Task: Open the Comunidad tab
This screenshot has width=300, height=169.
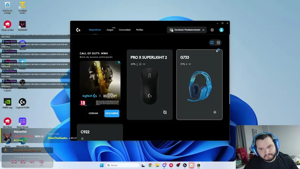Action: tap(125, 30)
